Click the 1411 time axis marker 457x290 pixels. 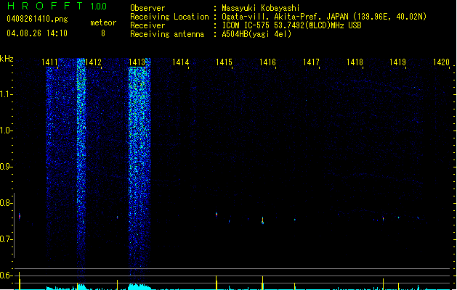pyautogui.click(x=49, y=62)
